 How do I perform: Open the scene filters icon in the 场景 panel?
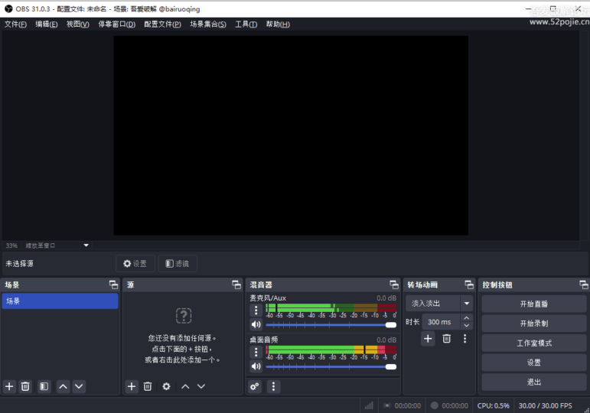(x=44, y=387)
